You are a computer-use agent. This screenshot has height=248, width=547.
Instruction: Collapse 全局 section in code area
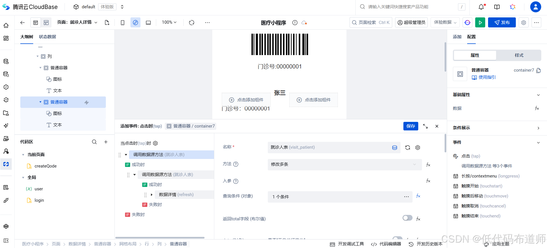(x=23, y=178)
